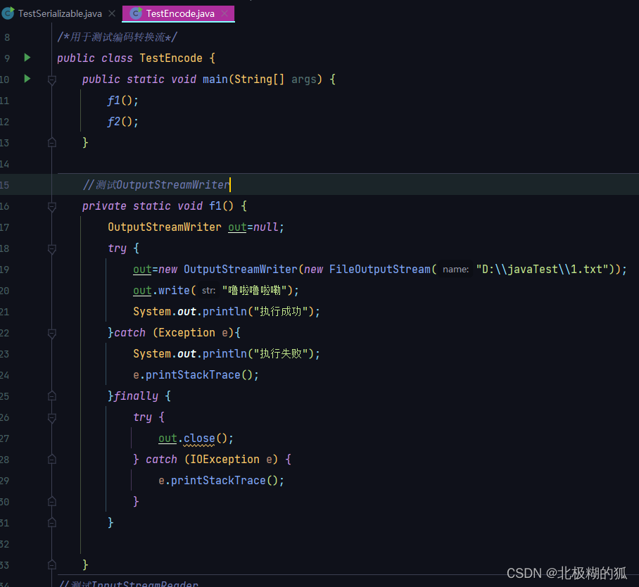Click the "执行失败" string

[x=281, y=353]
